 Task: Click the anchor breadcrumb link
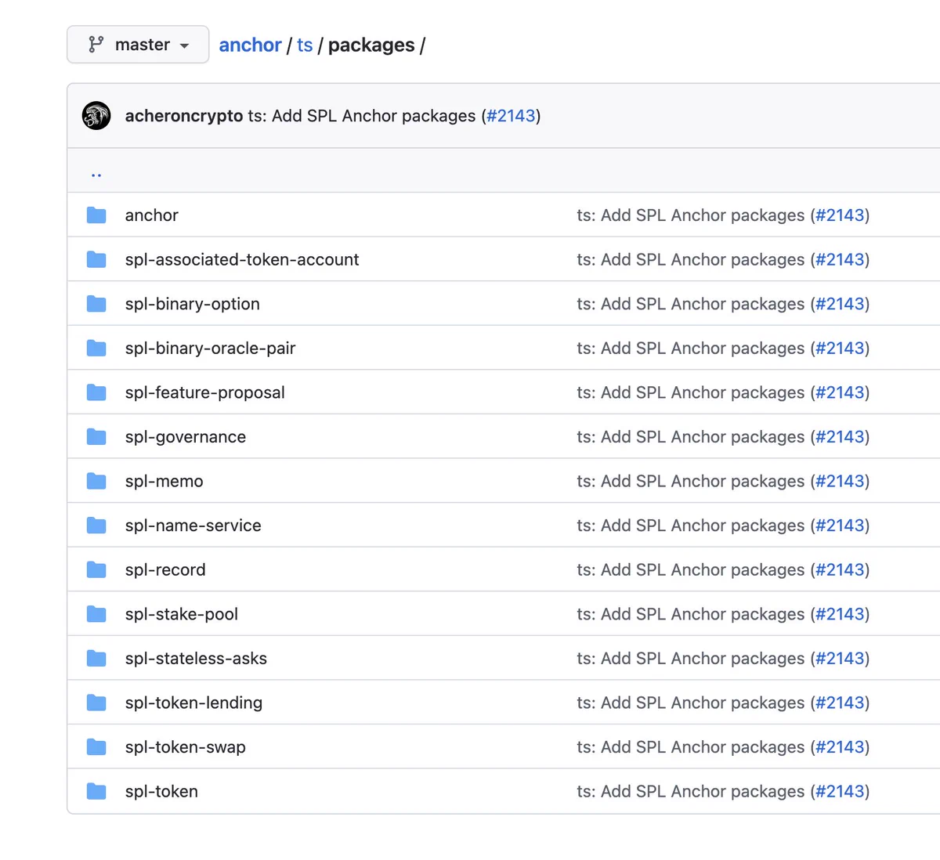(250, 45)
